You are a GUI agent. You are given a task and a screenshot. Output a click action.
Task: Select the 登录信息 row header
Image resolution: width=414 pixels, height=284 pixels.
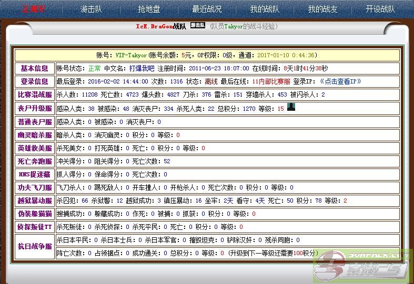click(34, 81)
